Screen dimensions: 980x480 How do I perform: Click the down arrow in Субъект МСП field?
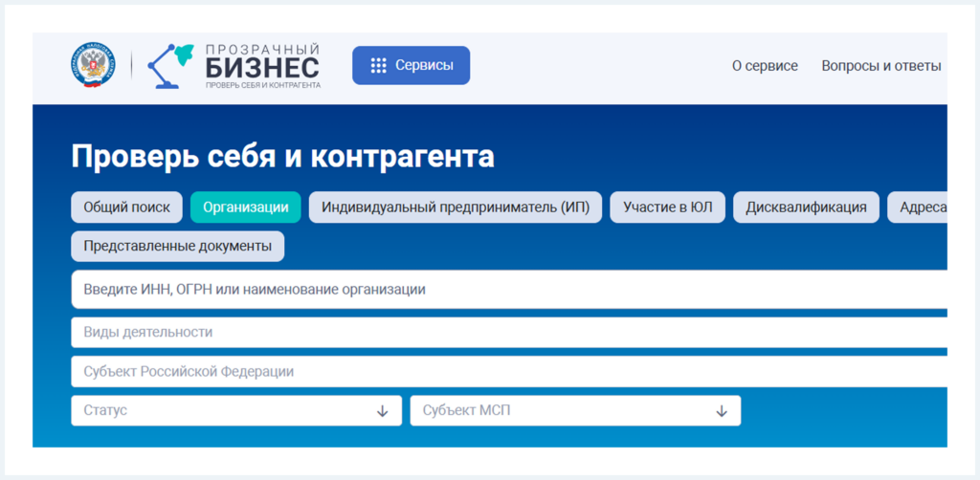pos(722,411)
